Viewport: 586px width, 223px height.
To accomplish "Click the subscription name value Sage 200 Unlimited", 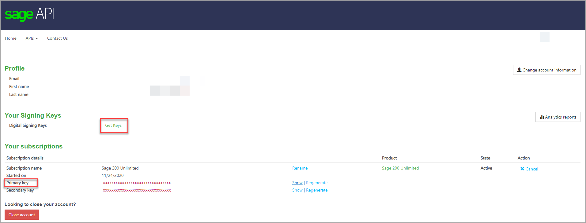I will tap(120, 168).
